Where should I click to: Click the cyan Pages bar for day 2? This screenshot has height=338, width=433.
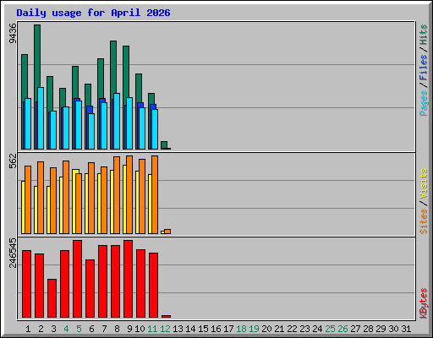(x=41, y=118)
